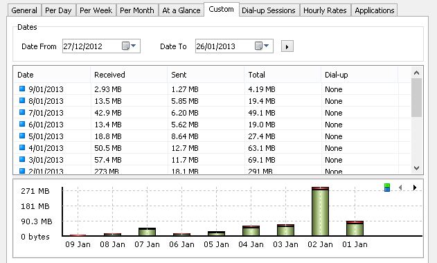Click the 03 Jan bar in the chart
This screenshot has width=437, height=263.
(285, 230)
